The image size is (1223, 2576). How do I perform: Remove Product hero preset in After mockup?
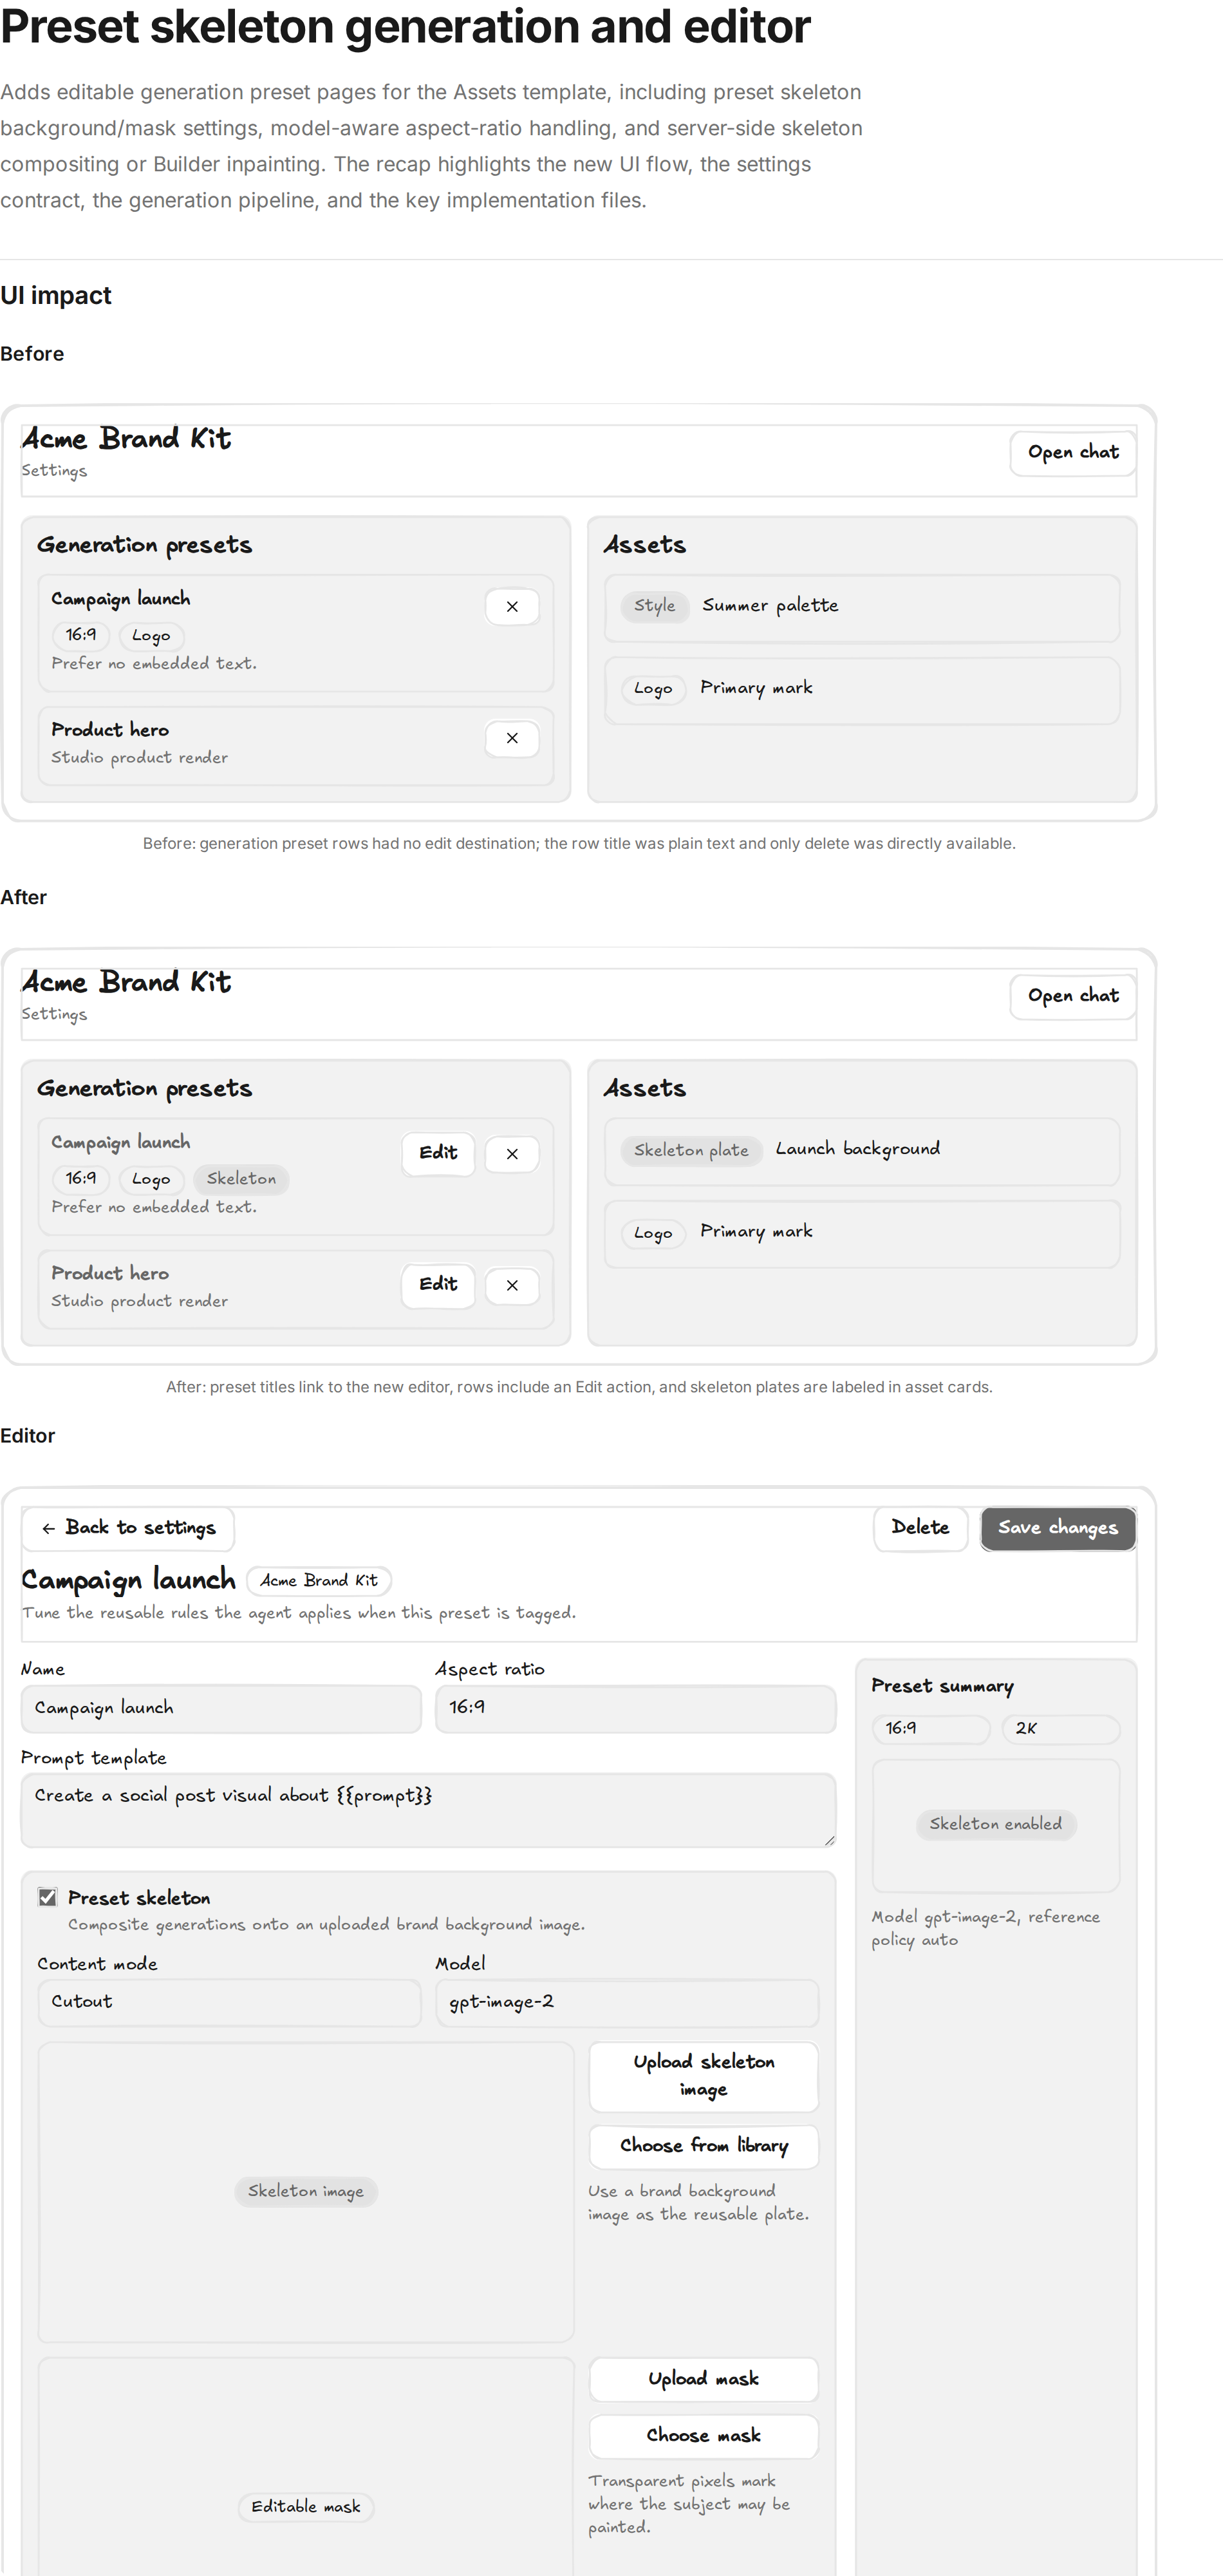(x=512, y=1286)
